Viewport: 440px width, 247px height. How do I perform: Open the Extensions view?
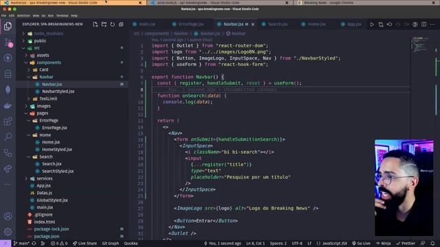click(x=8, y=121)
